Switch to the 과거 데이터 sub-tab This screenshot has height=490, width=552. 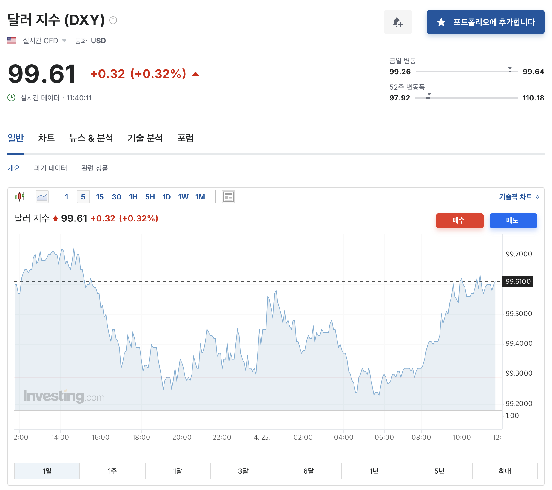point(50,168)
